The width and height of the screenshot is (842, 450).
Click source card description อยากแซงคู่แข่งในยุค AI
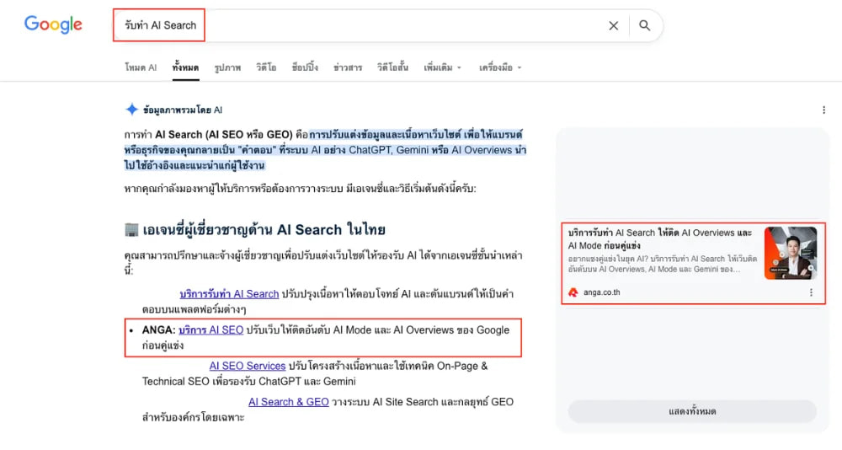(x=663, y=264)
